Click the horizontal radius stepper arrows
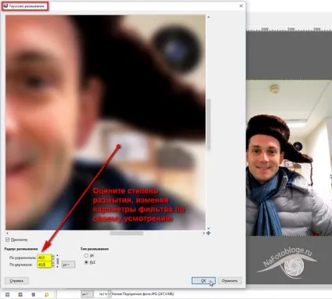The height and width of the screenshot is (299, 332). click(53, 258)
